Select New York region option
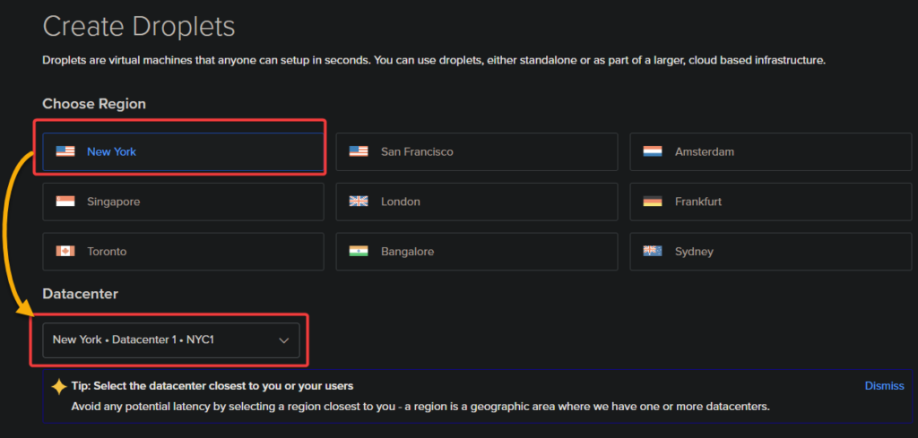The height and width of the screenshot is (438, 918). 183,151
